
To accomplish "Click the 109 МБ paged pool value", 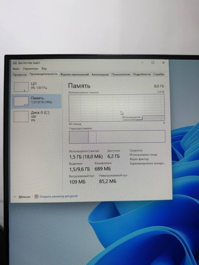I will [x=77, y=182].
